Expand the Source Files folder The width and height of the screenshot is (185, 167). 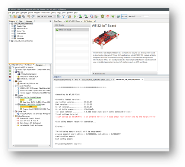(12, 33)
